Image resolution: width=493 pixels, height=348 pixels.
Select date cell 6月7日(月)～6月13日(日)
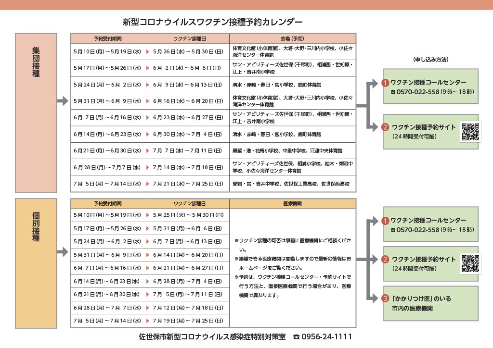point(187,241)
